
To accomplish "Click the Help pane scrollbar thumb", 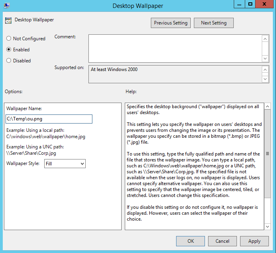I will (x=267, y=154).
